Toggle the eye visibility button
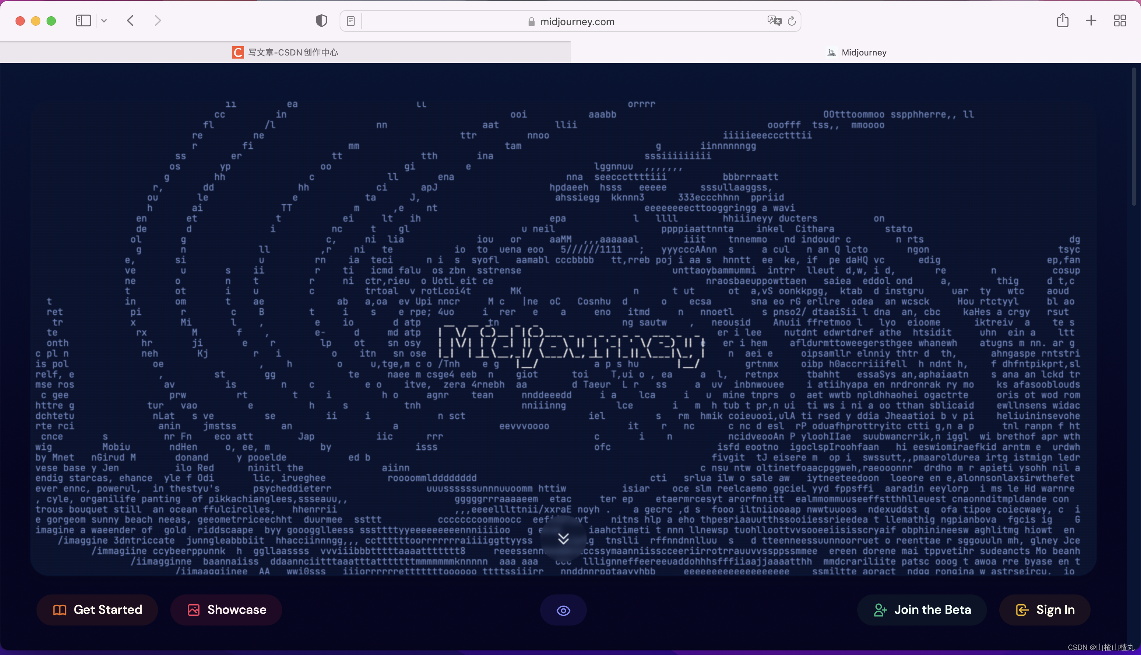Image resolution: width=1141 pixels, height=655 pixels. click(x=563, y=610)
